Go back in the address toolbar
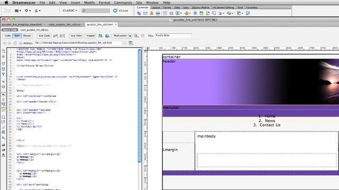The image size is (339, 190). click(5, 43)
